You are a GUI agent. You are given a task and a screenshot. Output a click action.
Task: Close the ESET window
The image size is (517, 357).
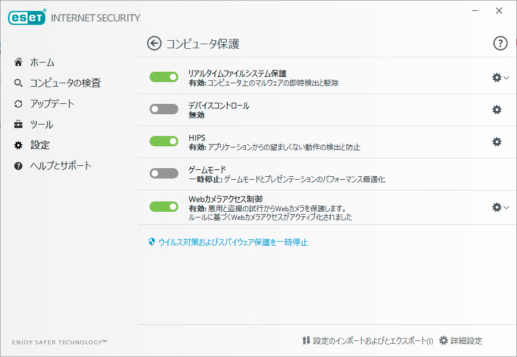click(499, 11)
